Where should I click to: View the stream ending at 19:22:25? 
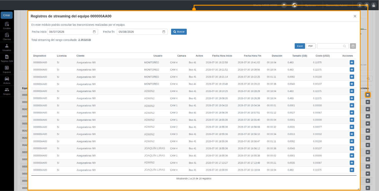point(352,77)
